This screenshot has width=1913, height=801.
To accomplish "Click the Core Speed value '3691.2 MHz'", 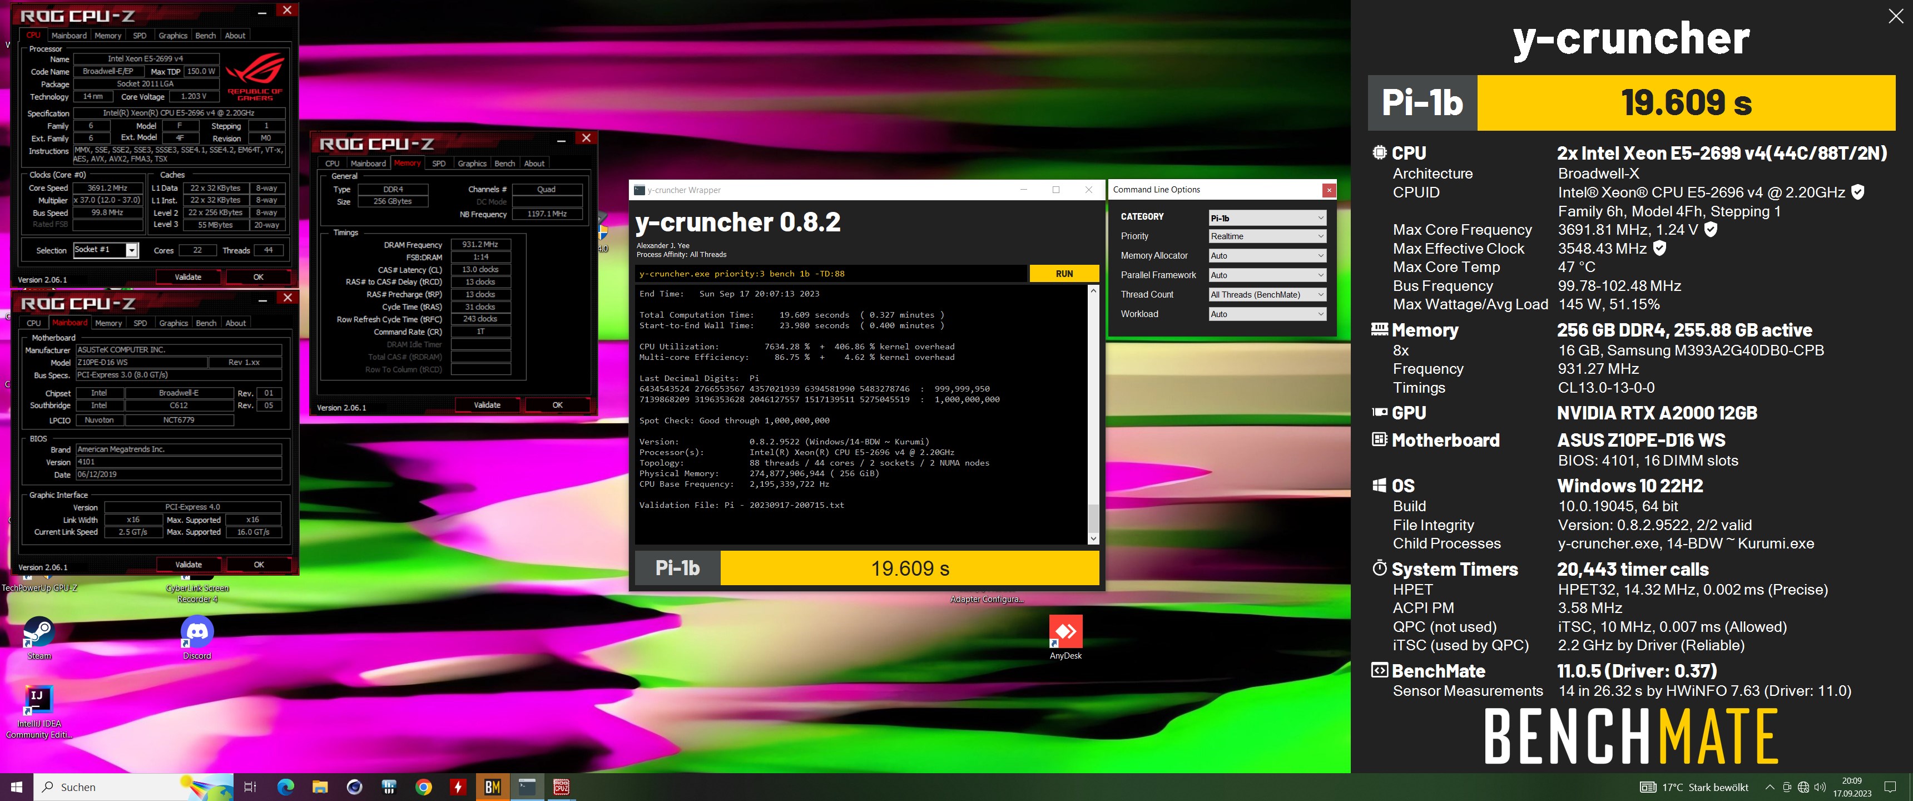I will tap(108, 189).
